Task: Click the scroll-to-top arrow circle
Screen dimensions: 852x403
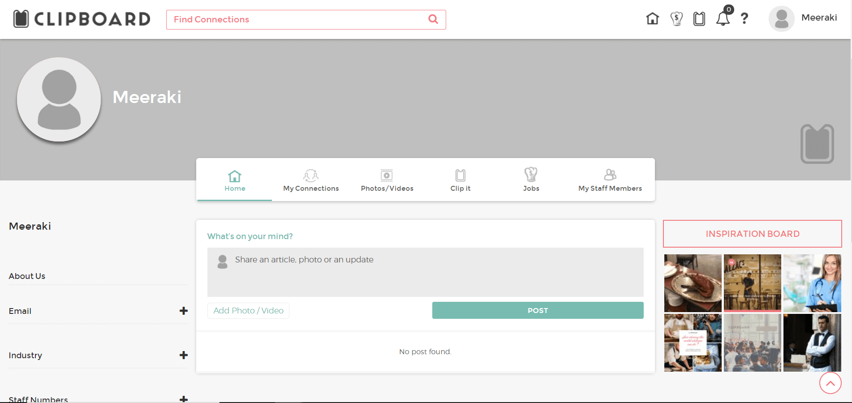Action: (830, 383)
